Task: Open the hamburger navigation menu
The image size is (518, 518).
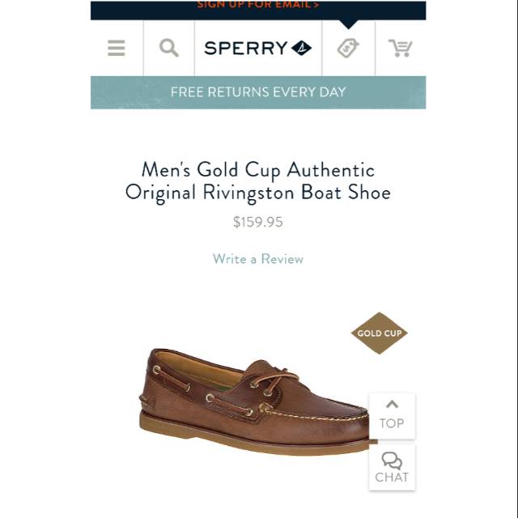Action: (117, 49)
